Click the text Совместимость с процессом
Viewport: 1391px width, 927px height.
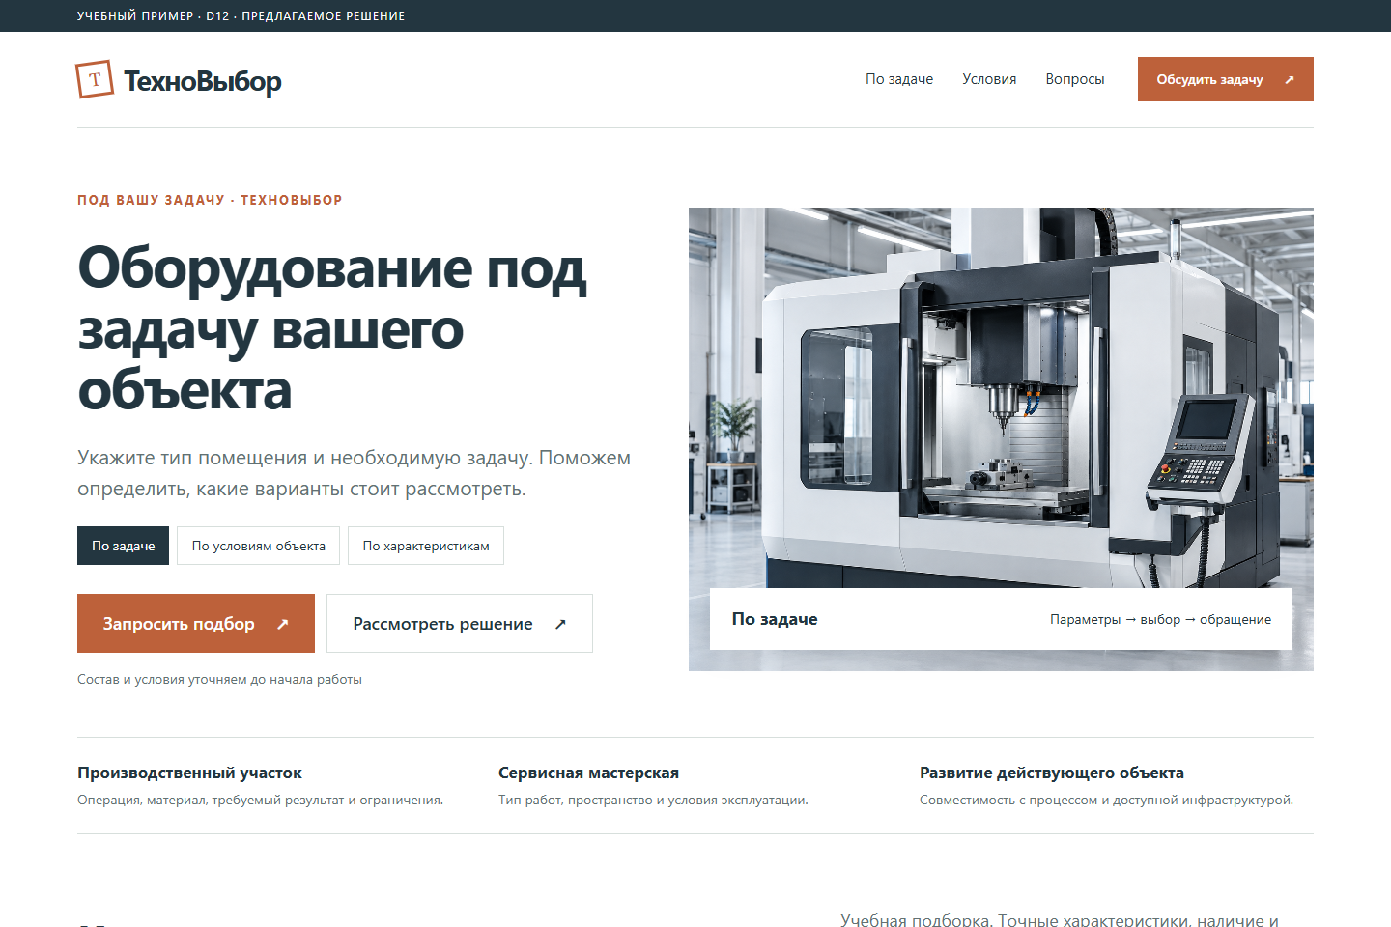1106,800
